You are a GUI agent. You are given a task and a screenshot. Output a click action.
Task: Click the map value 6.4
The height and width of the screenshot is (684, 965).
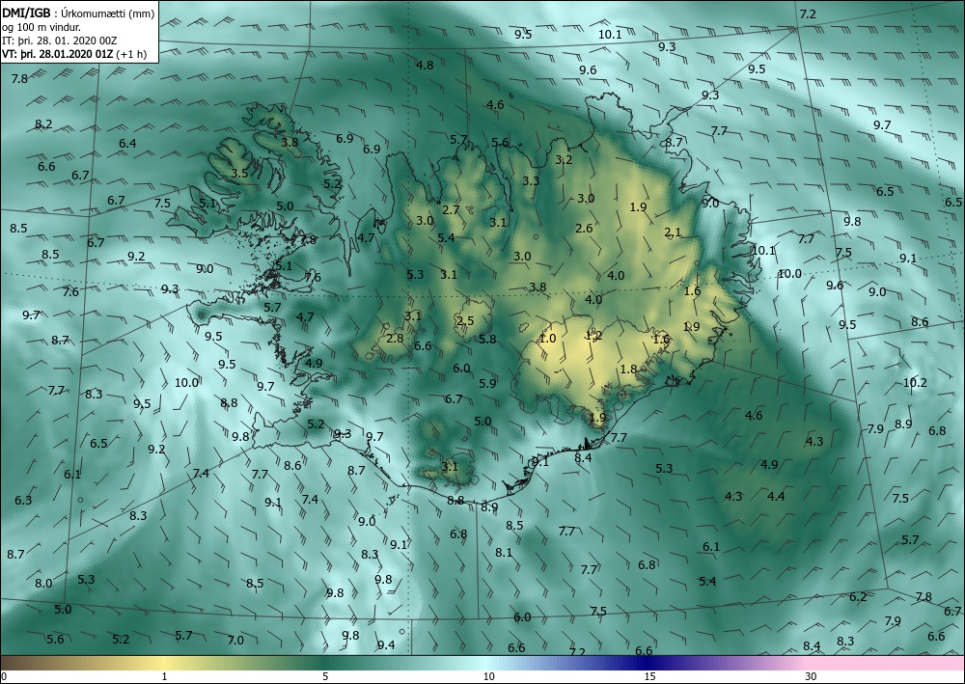[127, 144]
